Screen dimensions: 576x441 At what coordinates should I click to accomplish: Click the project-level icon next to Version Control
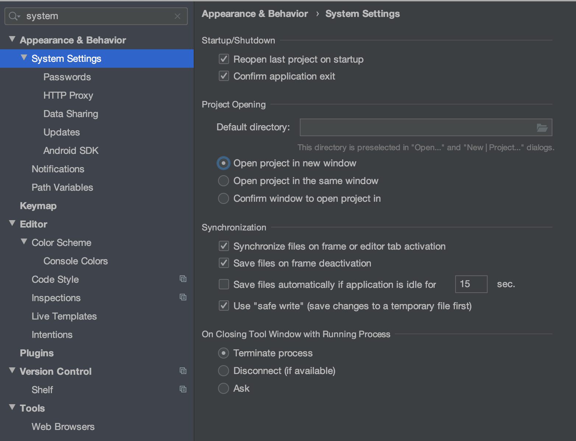coord(183,371)
